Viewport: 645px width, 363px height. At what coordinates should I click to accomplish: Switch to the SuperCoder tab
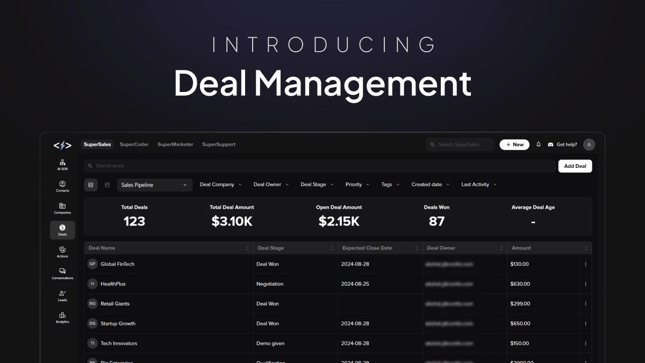click(x=134, y=144)
